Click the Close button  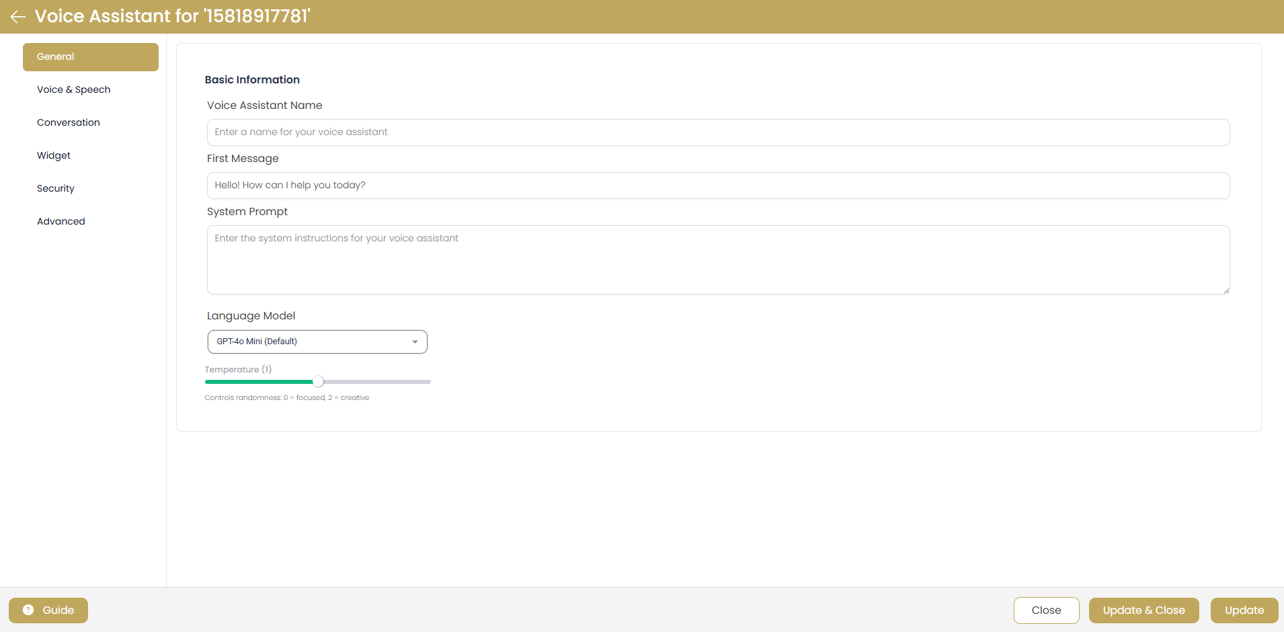point(1046,610)
